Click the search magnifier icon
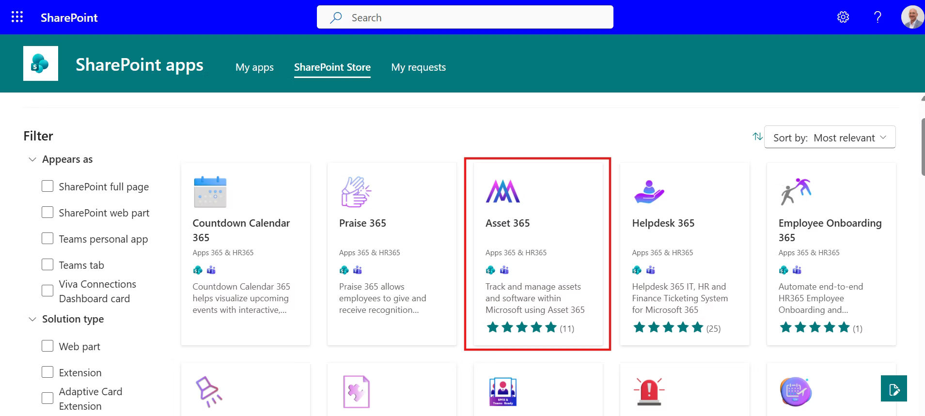The height and width of the screenshot is (416, 925). click(336, 17)
